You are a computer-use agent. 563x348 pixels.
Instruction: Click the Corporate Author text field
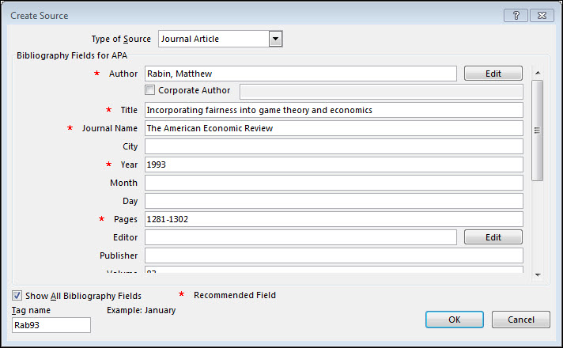(x=381, y=92)
